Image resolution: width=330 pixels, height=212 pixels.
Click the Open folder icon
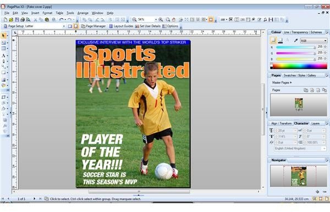coord(11,20)
